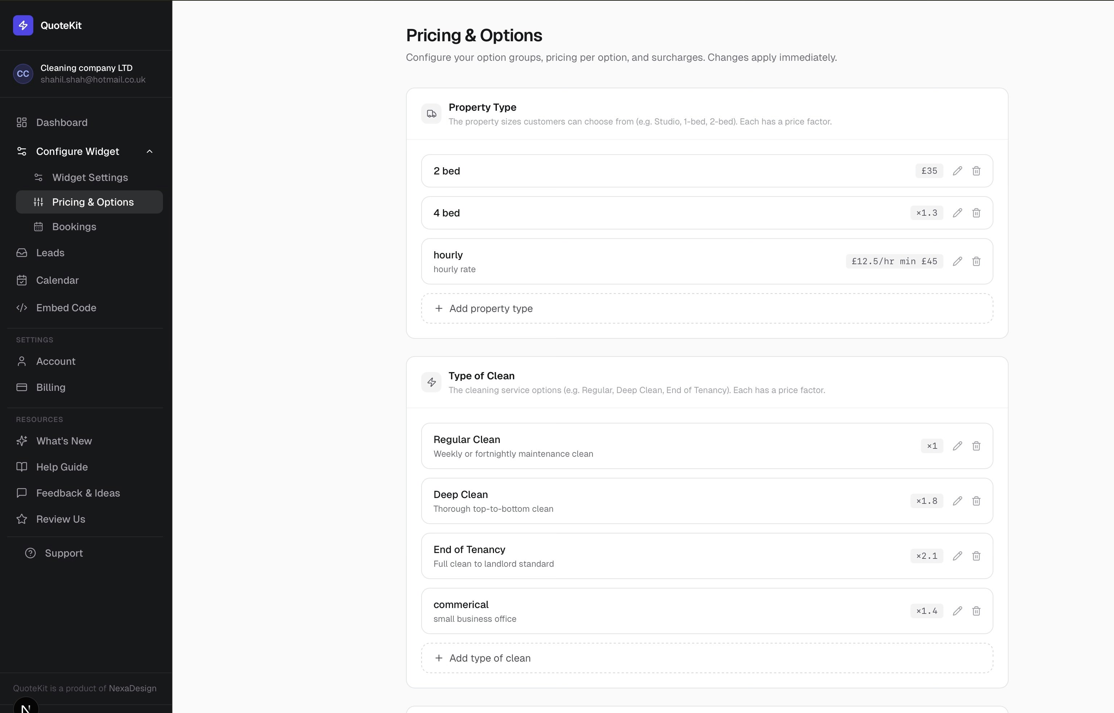This screenshot has height=713, width=1114.
Task: Click the Pricing & Options page heading
Action: [x=474, y=35]
